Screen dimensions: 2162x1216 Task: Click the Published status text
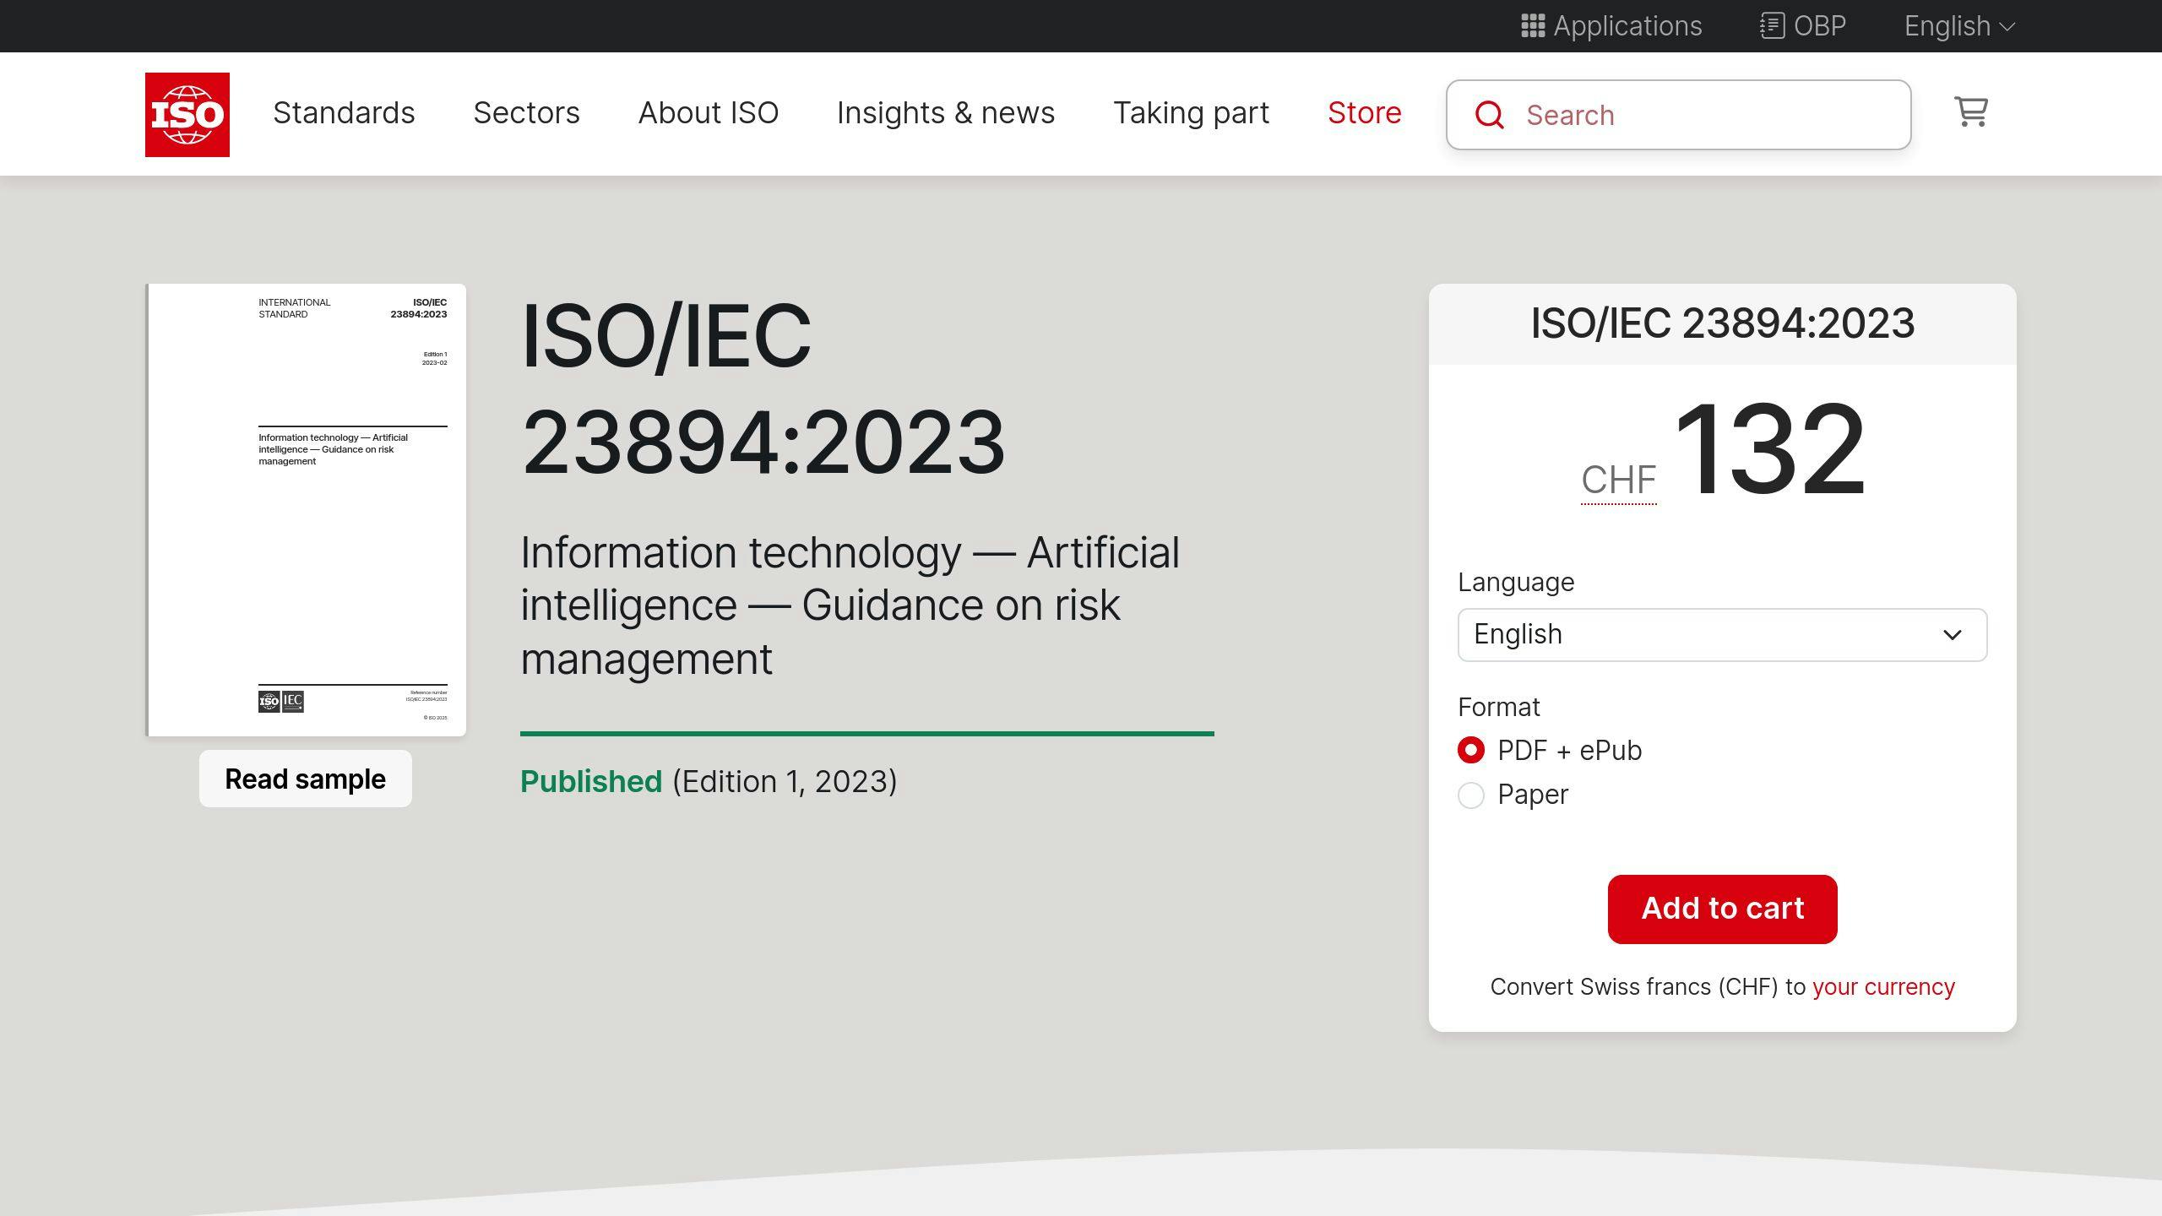pyautogui.click(x=590, y=782)
